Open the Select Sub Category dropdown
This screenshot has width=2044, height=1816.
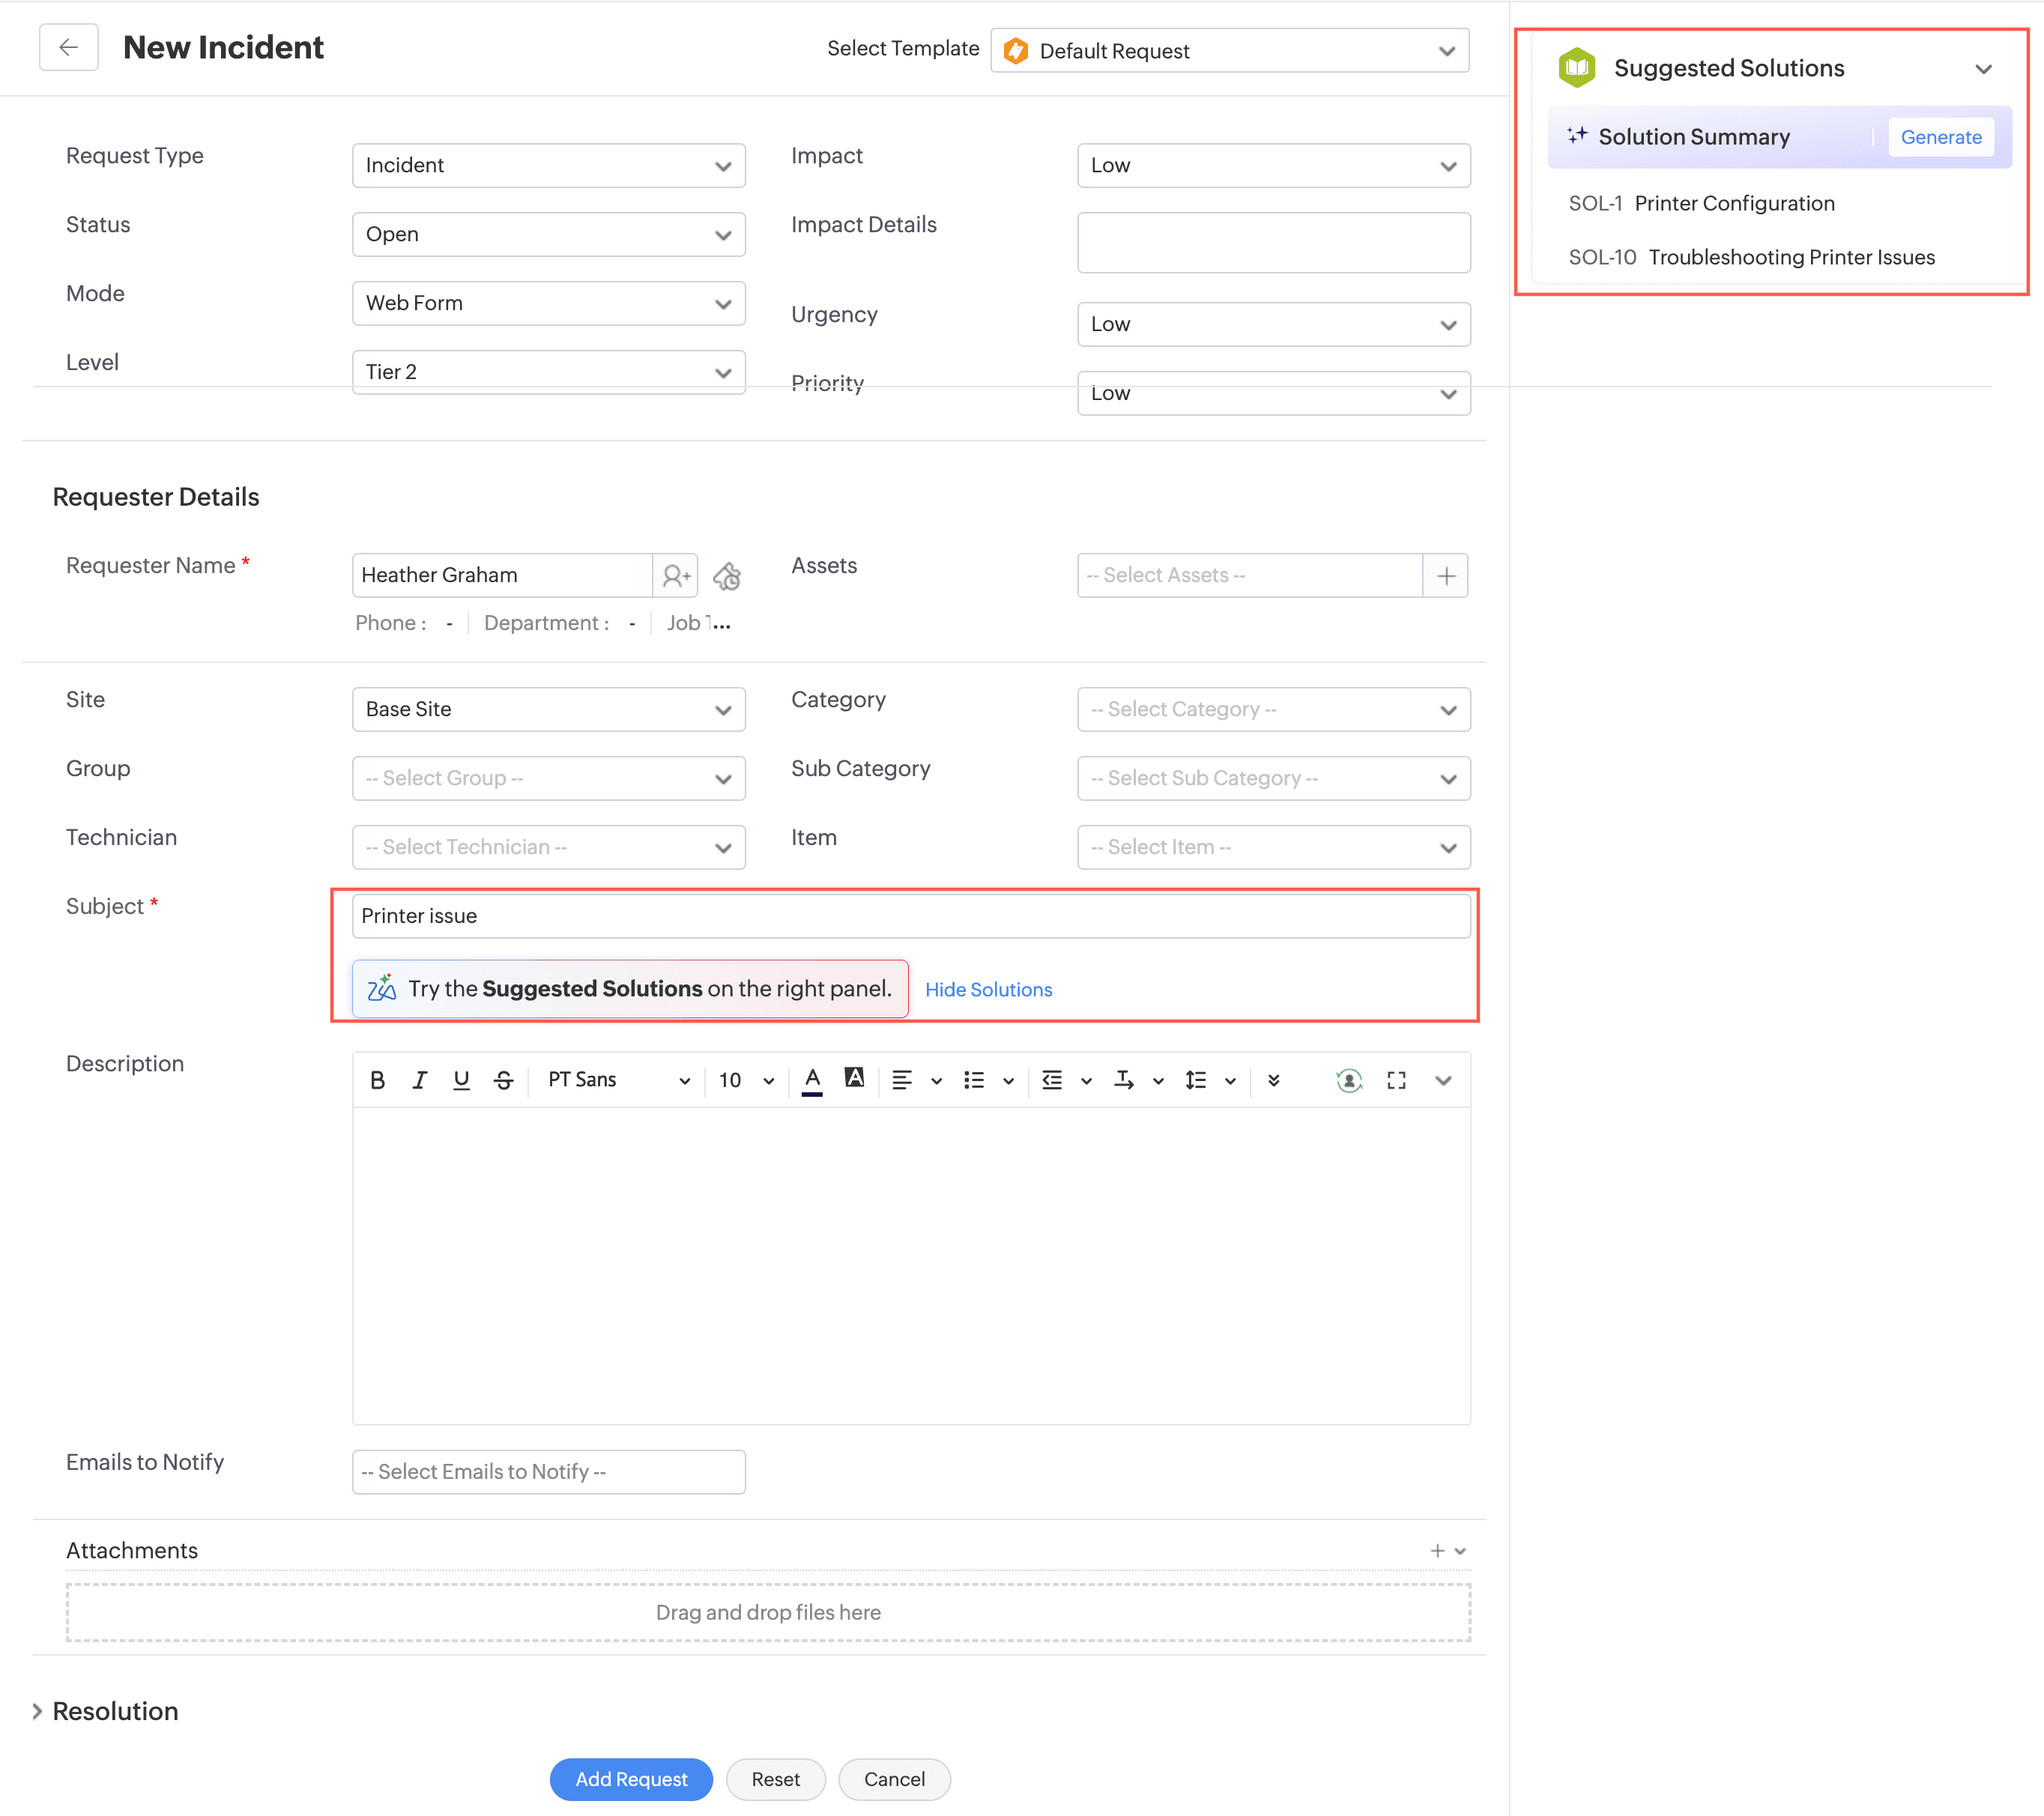(1274, 778)
